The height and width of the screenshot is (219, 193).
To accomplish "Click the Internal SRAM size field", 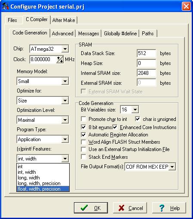I will point(146,73).
